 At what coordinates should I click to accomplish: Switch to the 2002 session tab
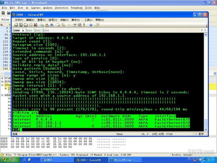coord(38,31)
